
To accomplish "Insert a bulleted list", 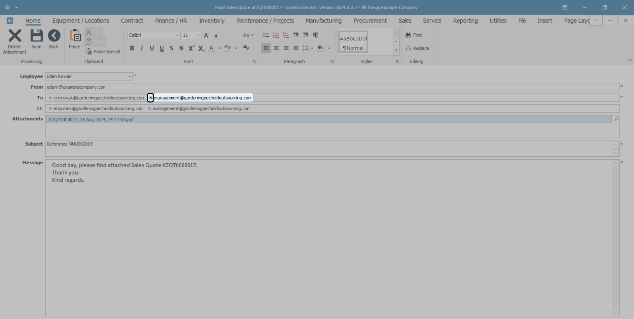I will pyautogui.click(x=266, y=35).
